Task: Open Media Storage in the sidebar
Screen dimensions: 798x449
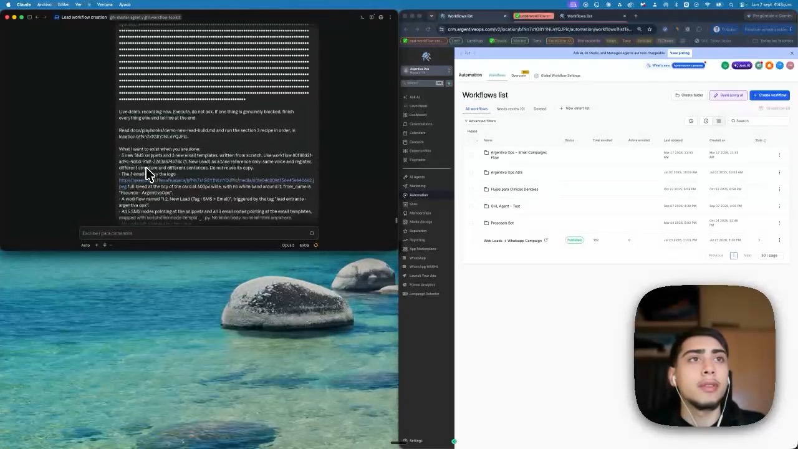Action: 420,222
